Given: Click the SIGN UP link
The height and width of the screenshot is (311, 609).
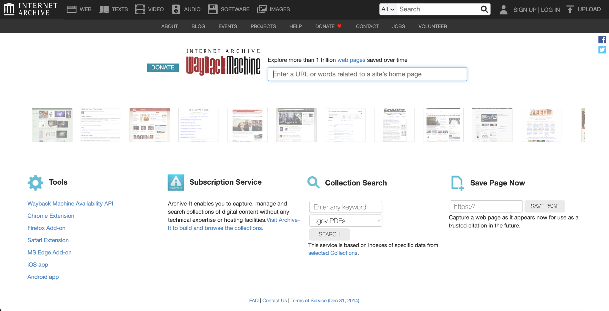Looking at the screenshot, I should (x=525, y=10).
